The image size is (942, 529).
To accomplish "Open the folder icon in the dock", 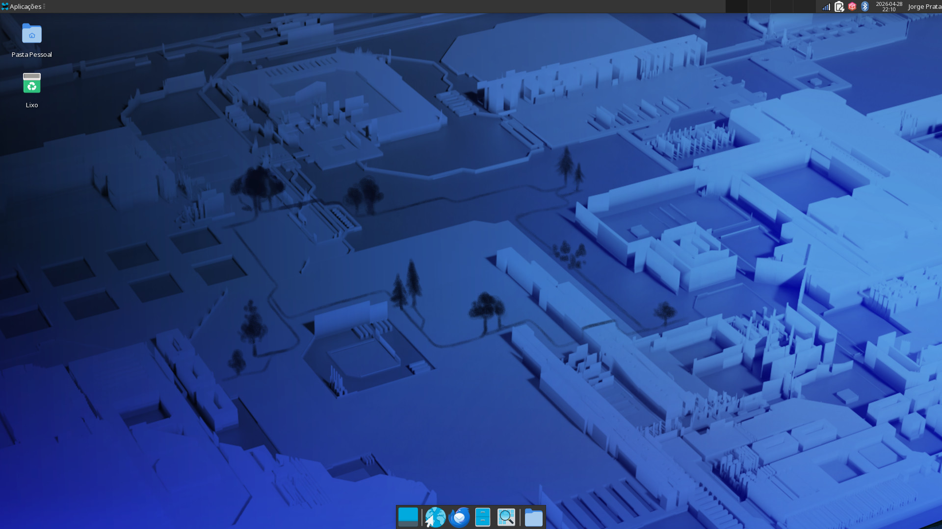I will (533, 517).
